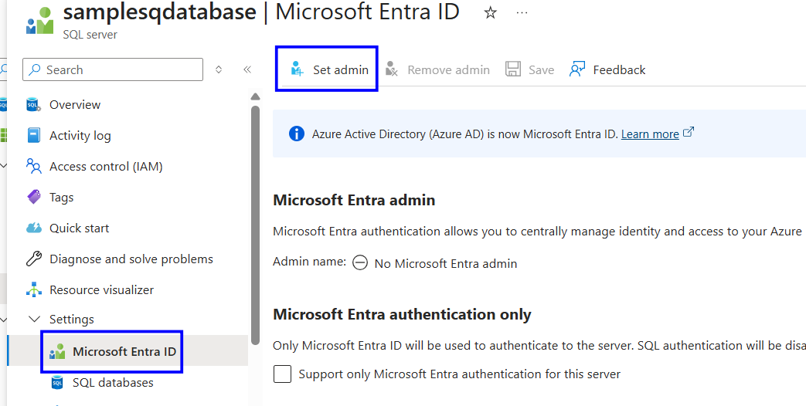Open the Tags menu item

point(61,197)
